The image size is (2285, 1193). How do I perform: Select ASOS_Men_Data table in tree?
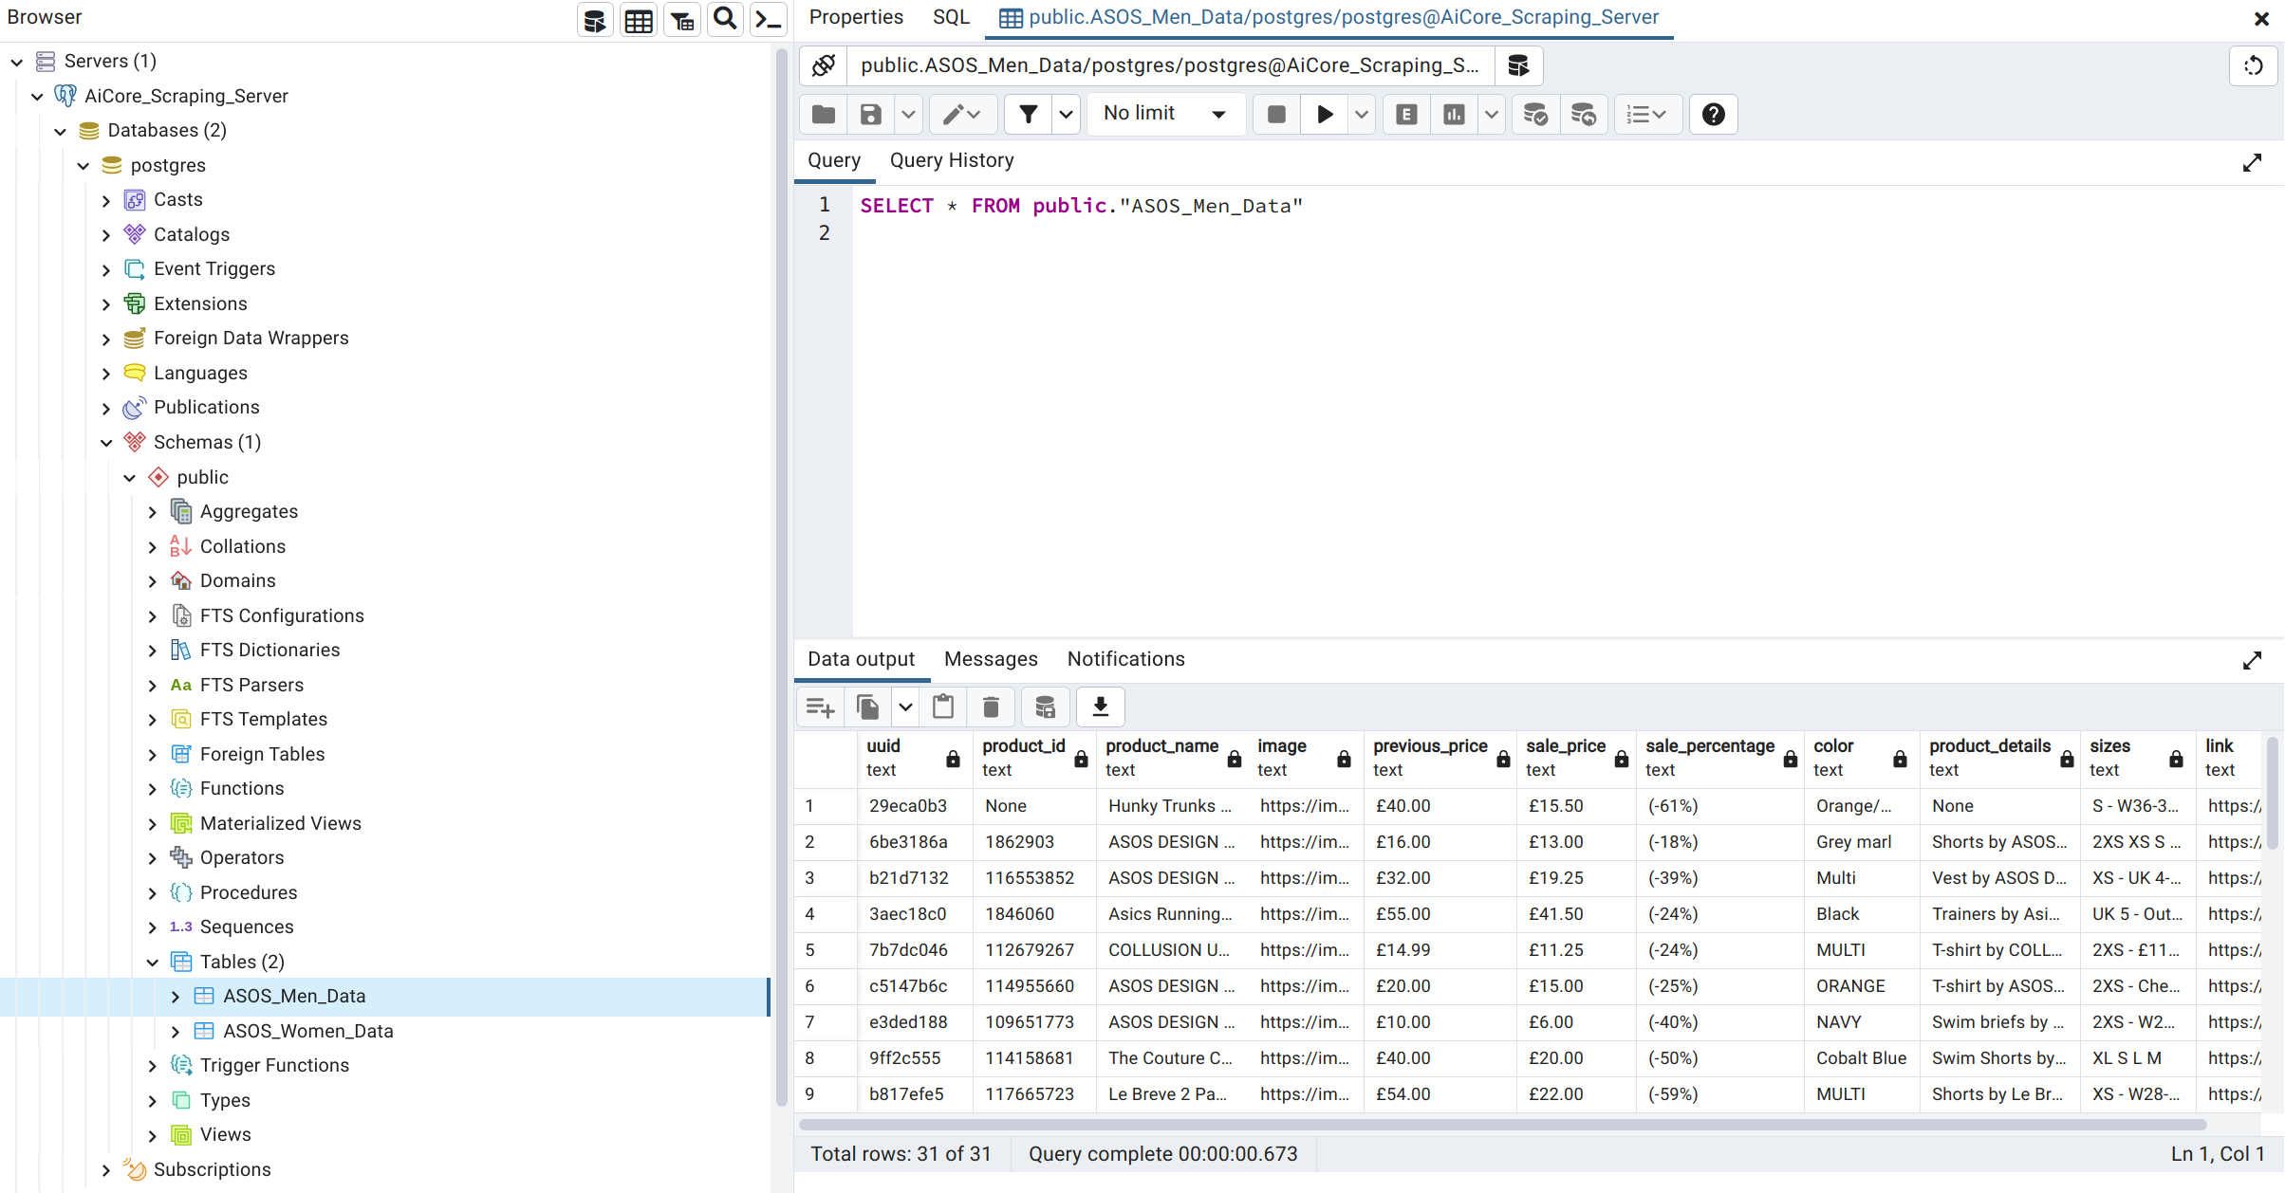pos(294,997)
